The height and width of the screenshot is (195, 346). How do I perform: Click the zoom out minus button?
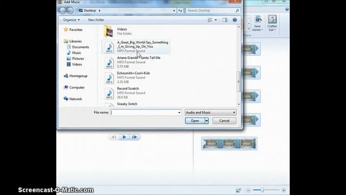(x=249, y=190)
